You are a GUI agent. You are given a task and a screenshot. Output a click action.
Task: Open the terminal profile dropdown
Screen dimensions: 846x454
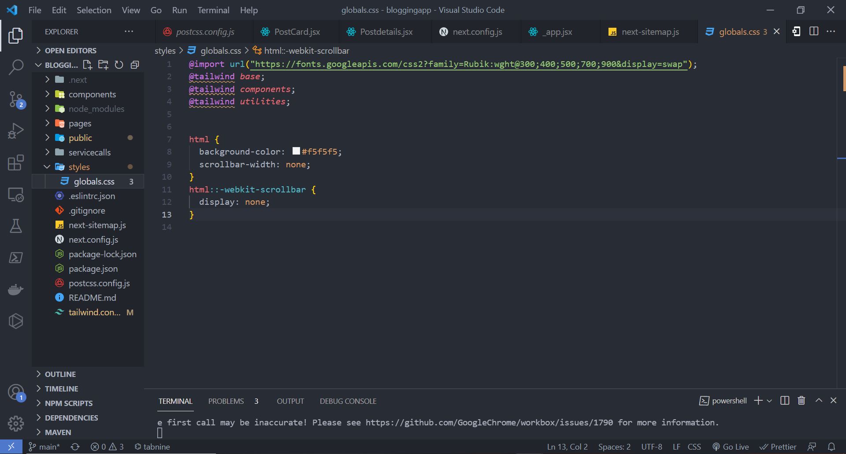click(769, 400)
